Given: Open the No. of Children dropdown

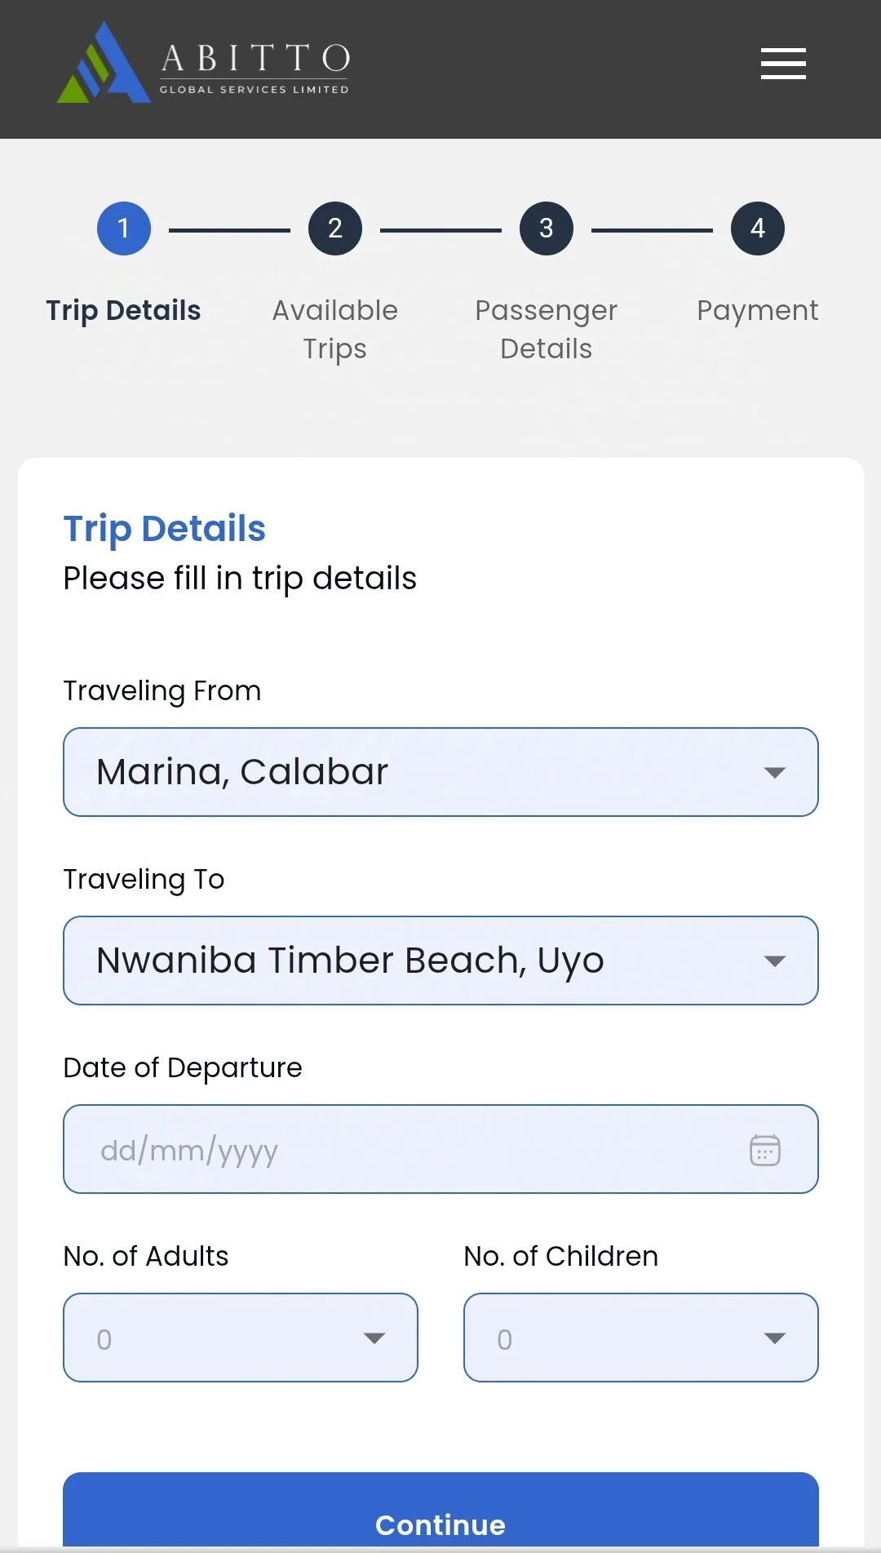Looking at the screenshot, I should 640,1338.
